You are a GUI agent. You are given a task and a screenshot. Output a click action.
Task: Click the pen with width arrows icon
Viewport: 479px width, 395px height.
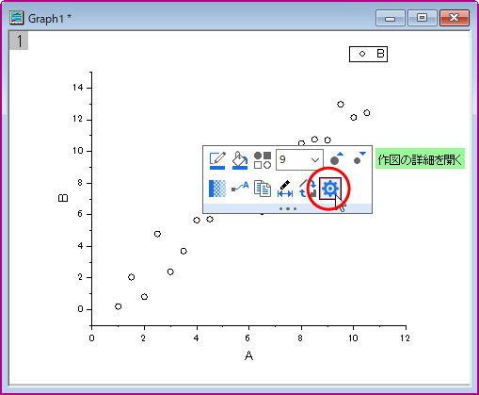pyautogui.click(x=285, y=189)
